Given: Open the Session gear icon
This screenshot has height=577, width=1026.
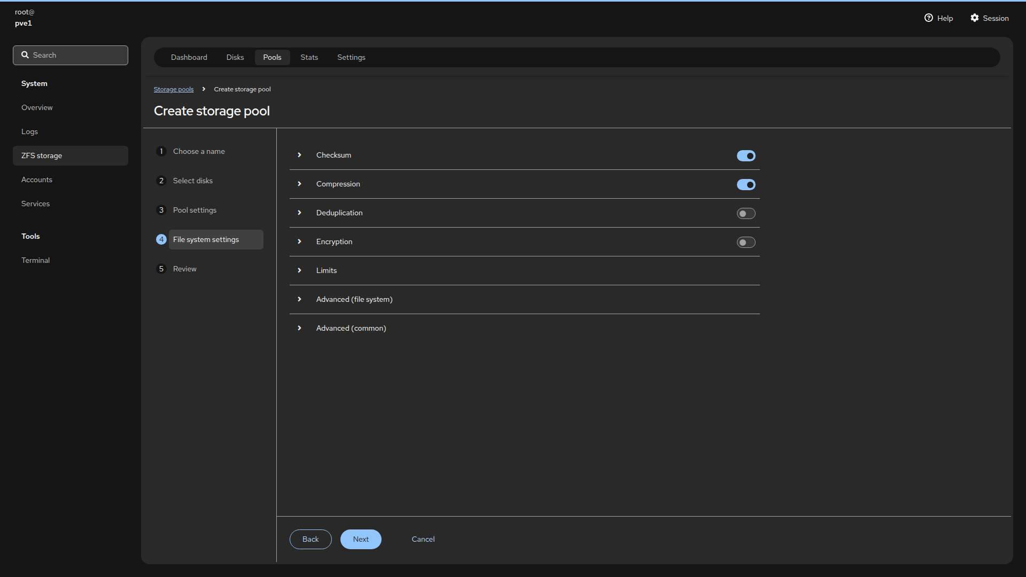Looking at the screenshot, I should [x=975, y=18].
